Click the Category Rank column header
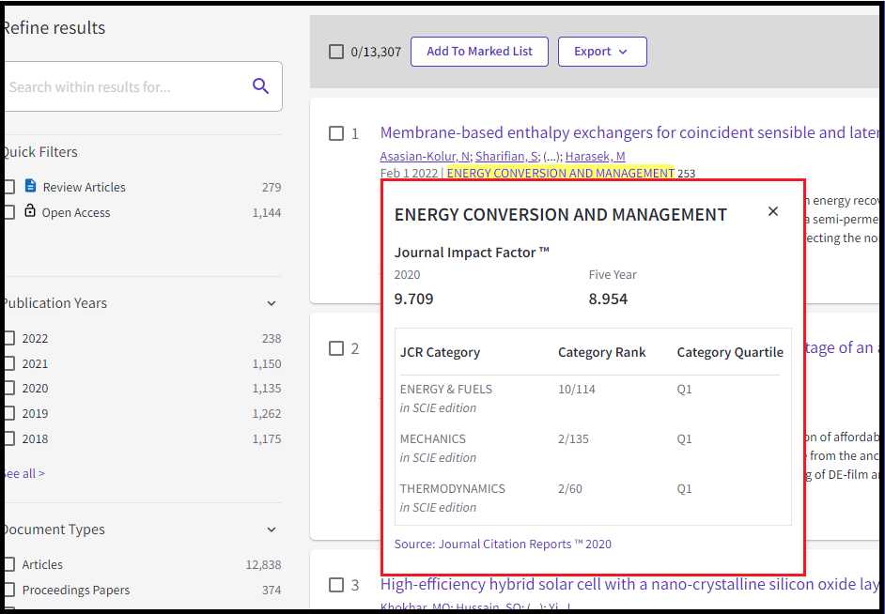The width and height of the screenshot is (885, 614). (x=601, y=352)
